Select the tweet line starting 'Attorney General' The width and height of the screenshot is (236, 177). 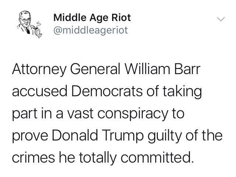tap(106, 70)
